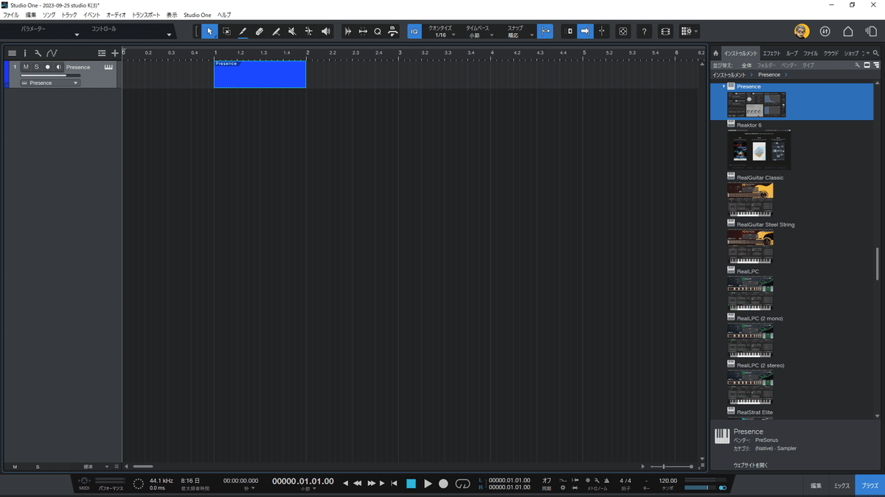Image resolution: width=885 pixels, height=497 pixels.
Task: Toggle snap to grid button
Action: 545,32
